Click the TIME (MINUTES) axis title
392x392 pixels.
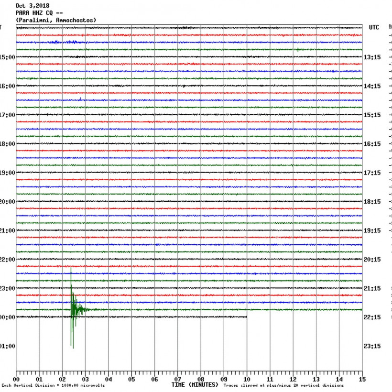pos(195,385)
